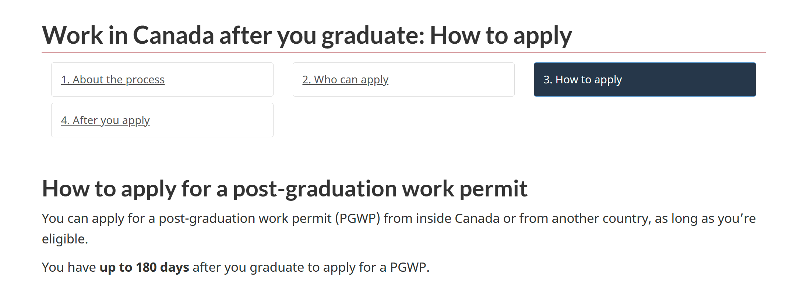Viewport: 793px width, 282px height.
Task: Click the page title "Work in Canada after you graduate"
Action: click(x=307, y=35)
